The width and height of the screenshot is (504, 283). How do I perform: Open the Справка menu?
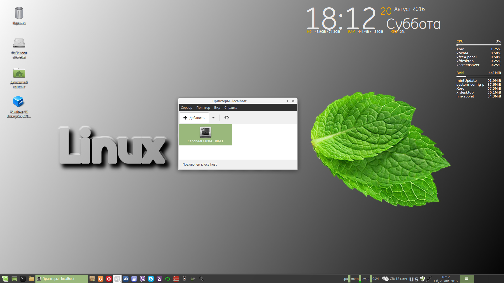tap(230, 108)
